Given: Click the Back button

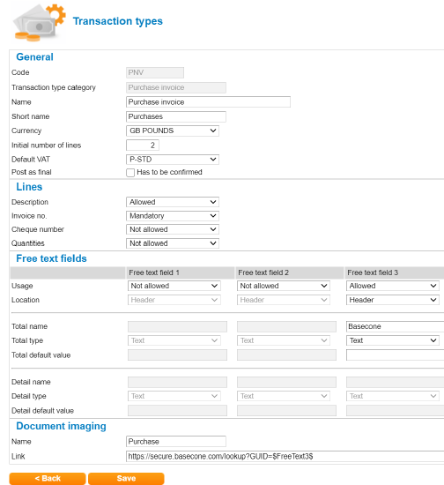Looking at the screenshot, I should (48, 479).
